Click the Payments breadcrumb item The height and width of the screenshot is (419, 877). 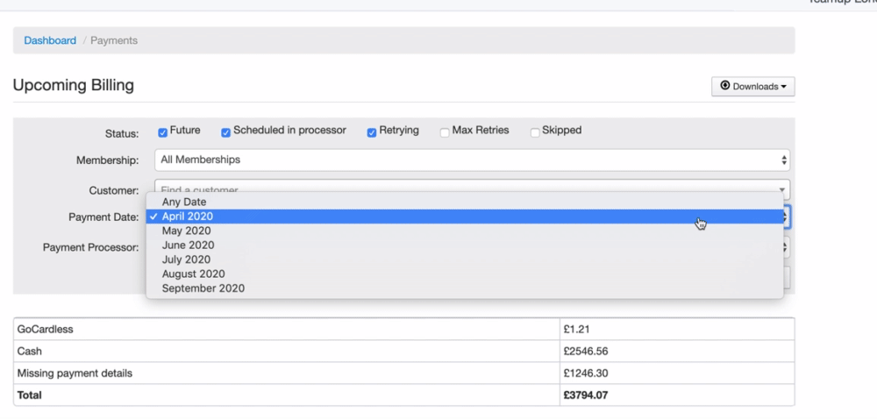coord(114,40)
